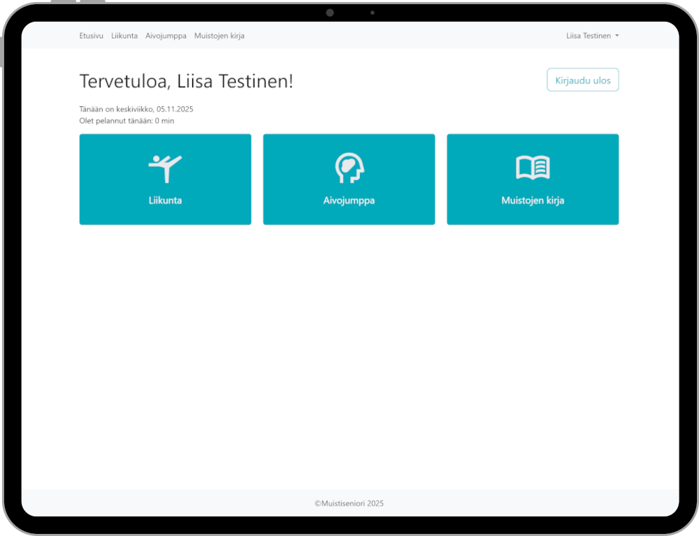This screenshot has height=536, width=699.
Task: Select Aivojumppa in the top navigation bar
Action: (166, 36)
